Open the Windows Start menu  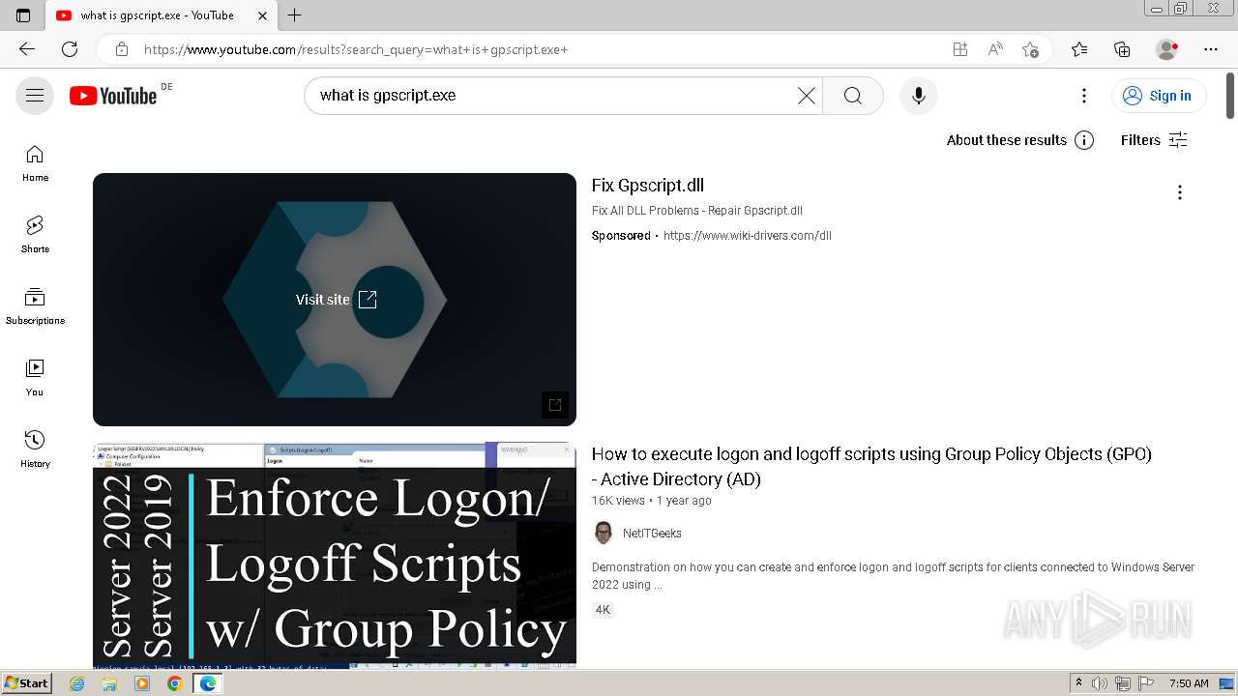click(27, 683)
